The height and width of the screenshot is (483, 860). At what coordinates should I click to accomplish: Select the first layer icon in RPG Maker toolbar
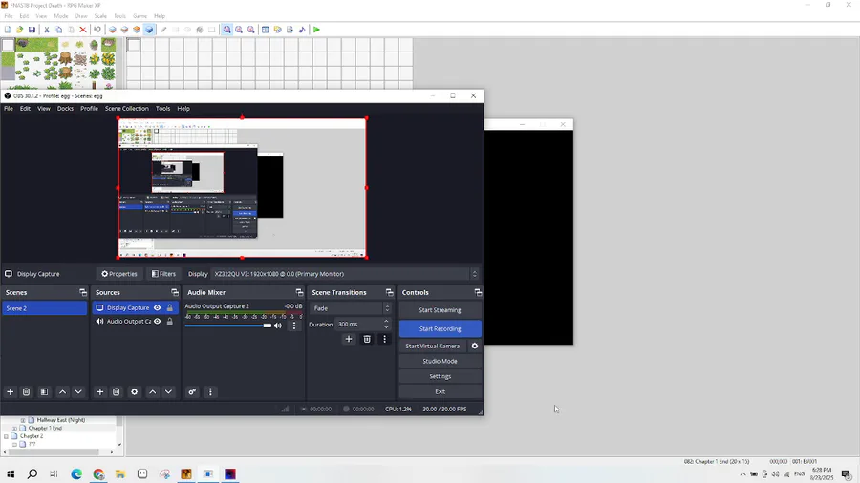[113, 30]
